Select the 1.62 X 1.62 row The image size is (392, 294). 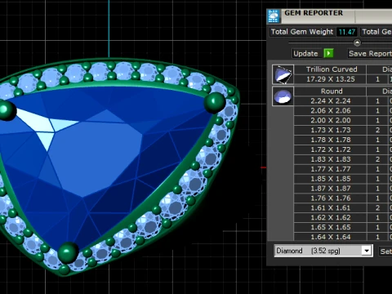[x=343, y=217]
